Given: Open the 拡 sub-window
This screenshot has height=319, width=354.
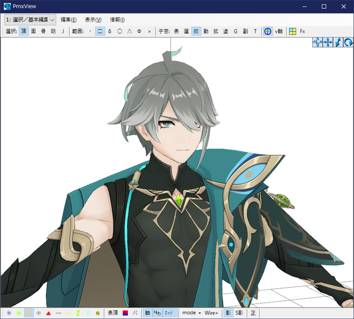Looking at the screenshot, I should 216,31.
